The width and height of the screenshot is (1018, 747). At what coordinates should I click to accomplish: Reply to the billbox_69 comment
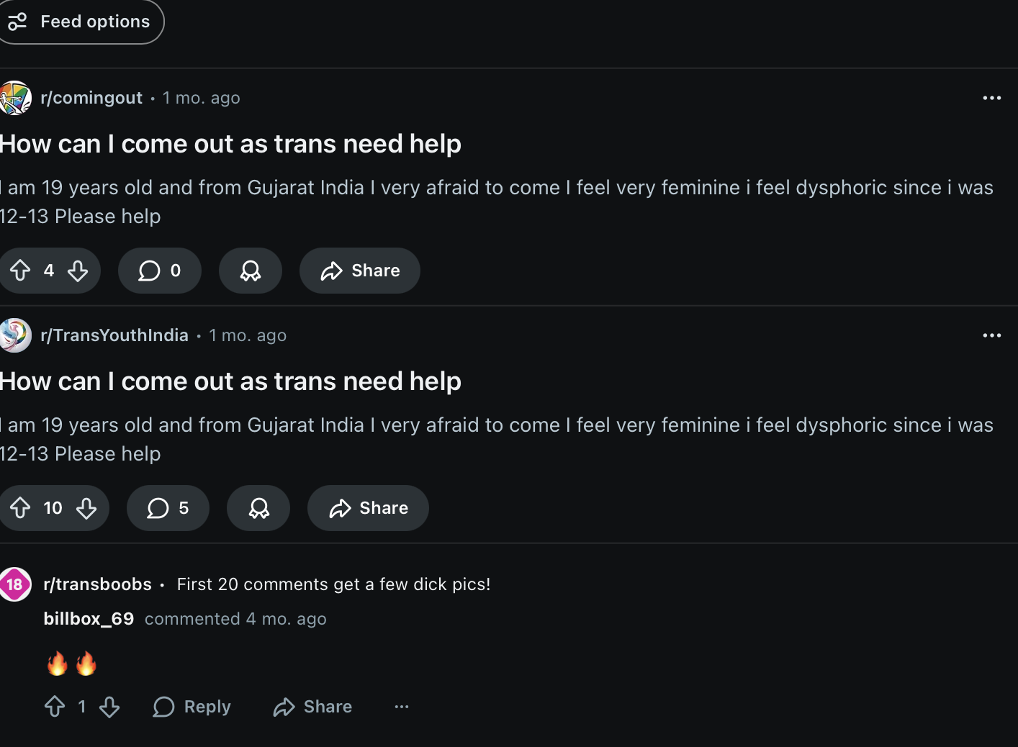point(192,707)
